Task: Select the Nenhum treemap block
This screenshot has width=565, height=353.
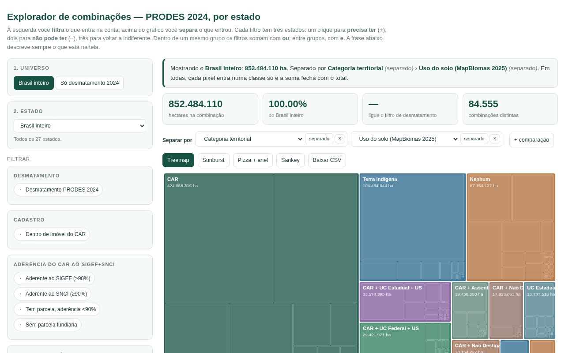Action: (x=511, y=227)
